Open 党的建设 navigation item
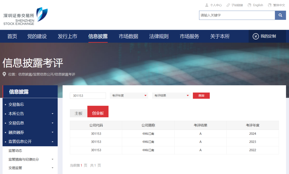Image resolution: width=289 pixels, height=174 pixels. [x=37, y=36]
